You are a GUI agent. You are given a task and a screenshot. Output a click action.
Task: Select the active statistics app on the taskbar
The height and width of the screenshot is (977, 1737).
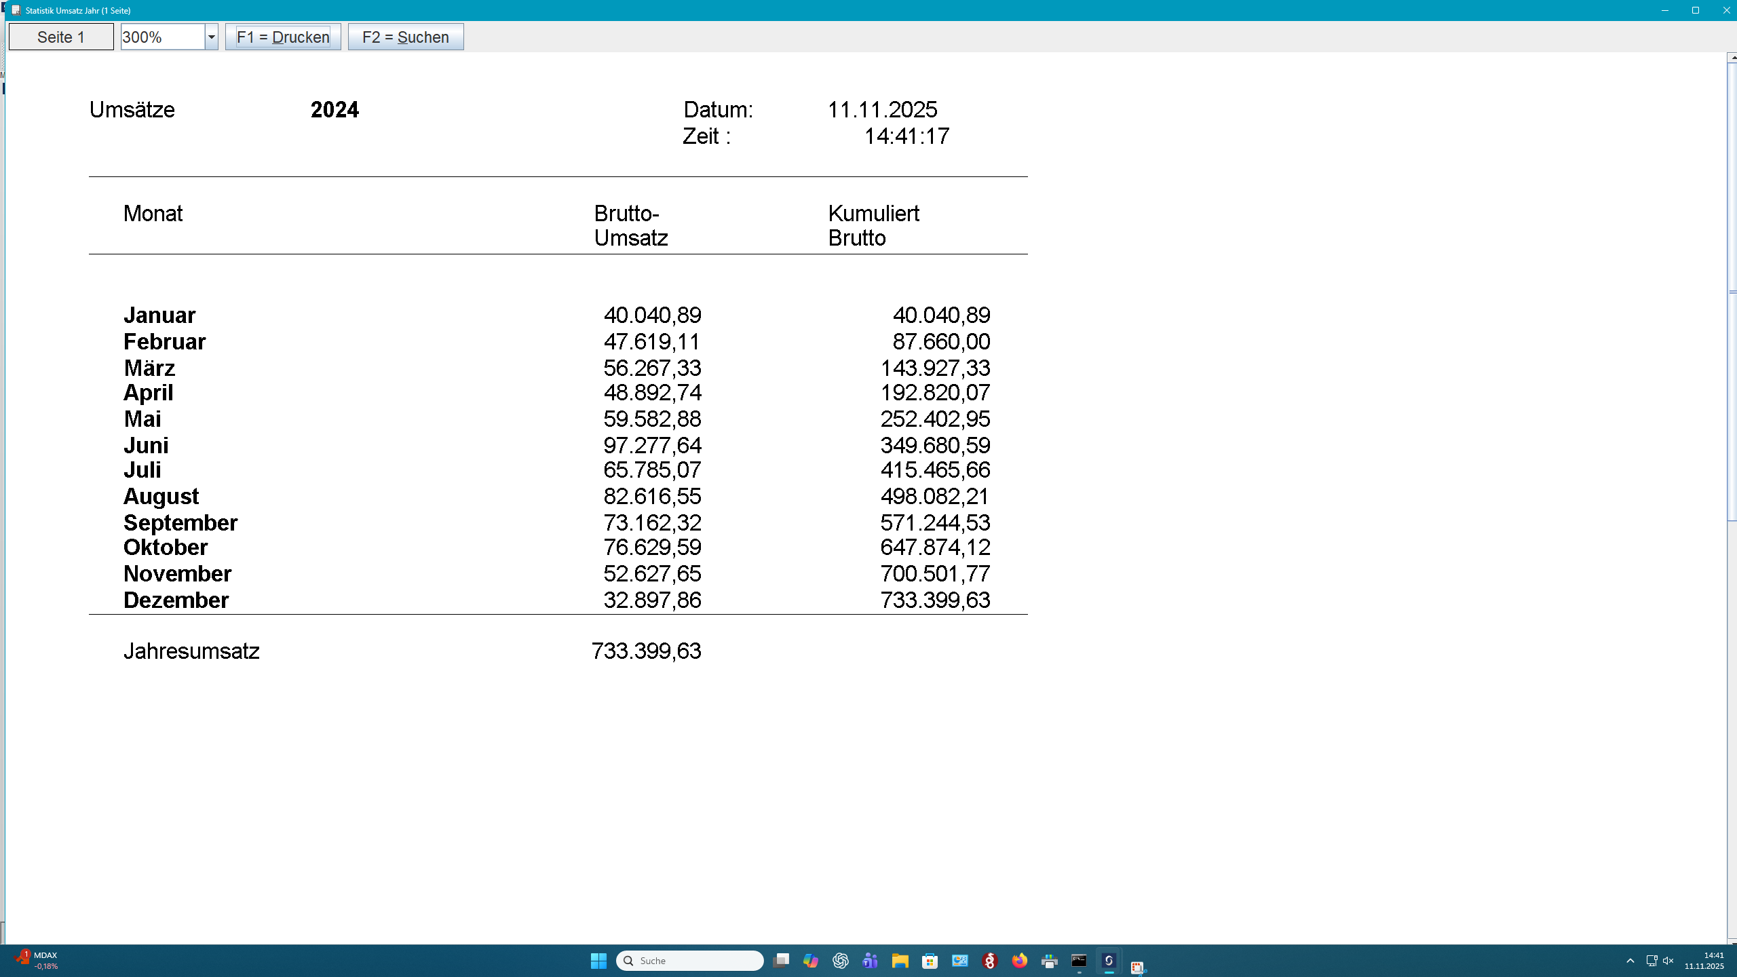click(1109, 961)
